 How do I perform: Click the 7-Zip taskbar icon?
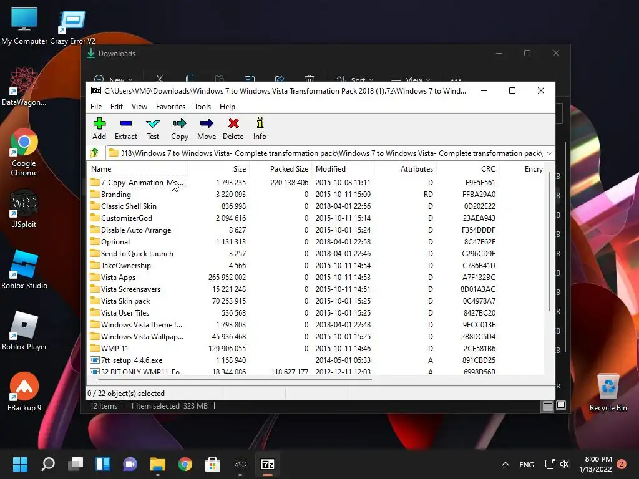[267, 464]
